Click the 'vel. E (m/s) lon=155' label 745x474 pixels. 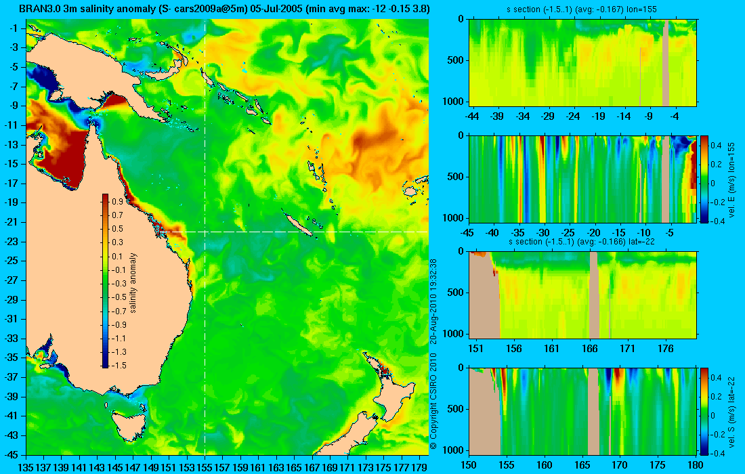click(x=731, y=179)
